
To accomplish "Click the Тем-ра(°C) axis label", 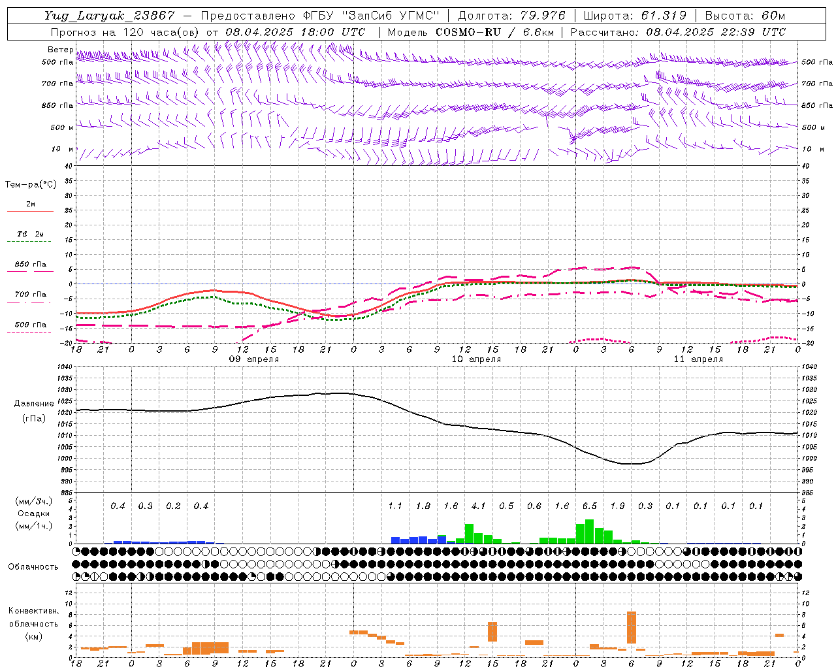I will 31,185.
